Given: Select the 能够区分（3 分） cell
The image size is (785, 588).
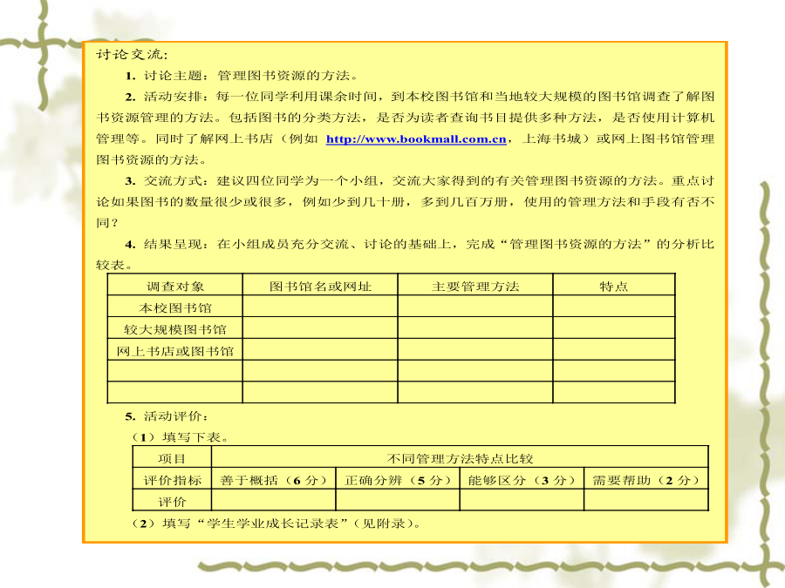Looking at the screenshot, I should coord(522,480).
